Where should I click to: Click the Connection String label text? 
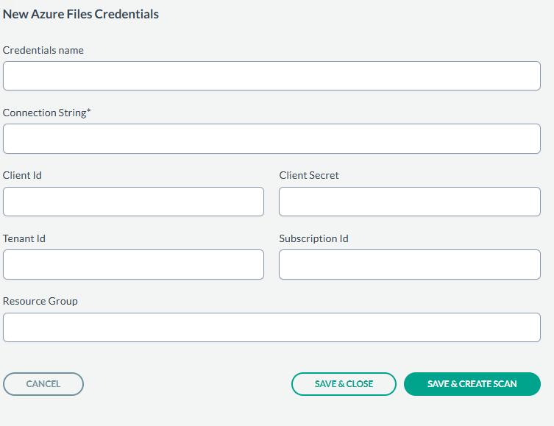click(x=44, y=113)
